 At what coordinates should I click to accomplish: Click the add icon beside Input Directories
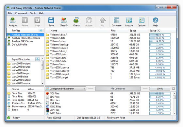[x=38, y=59]
